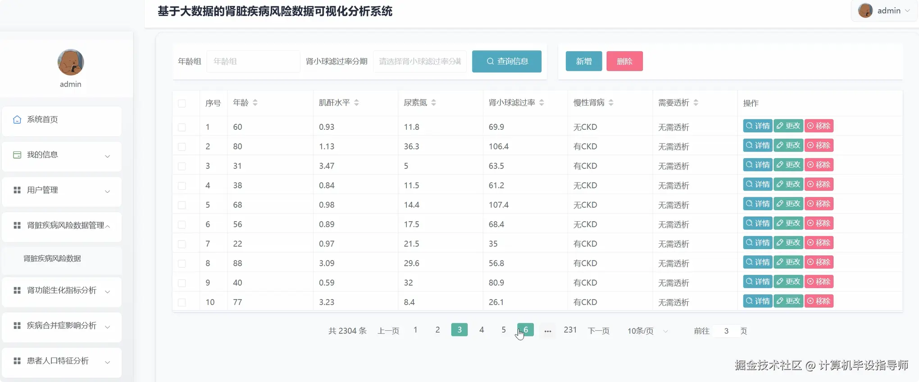This screenshot has height=382, width=919.
Task: Open the 10条/页 page size dropdown
Action: click(647, 331)
